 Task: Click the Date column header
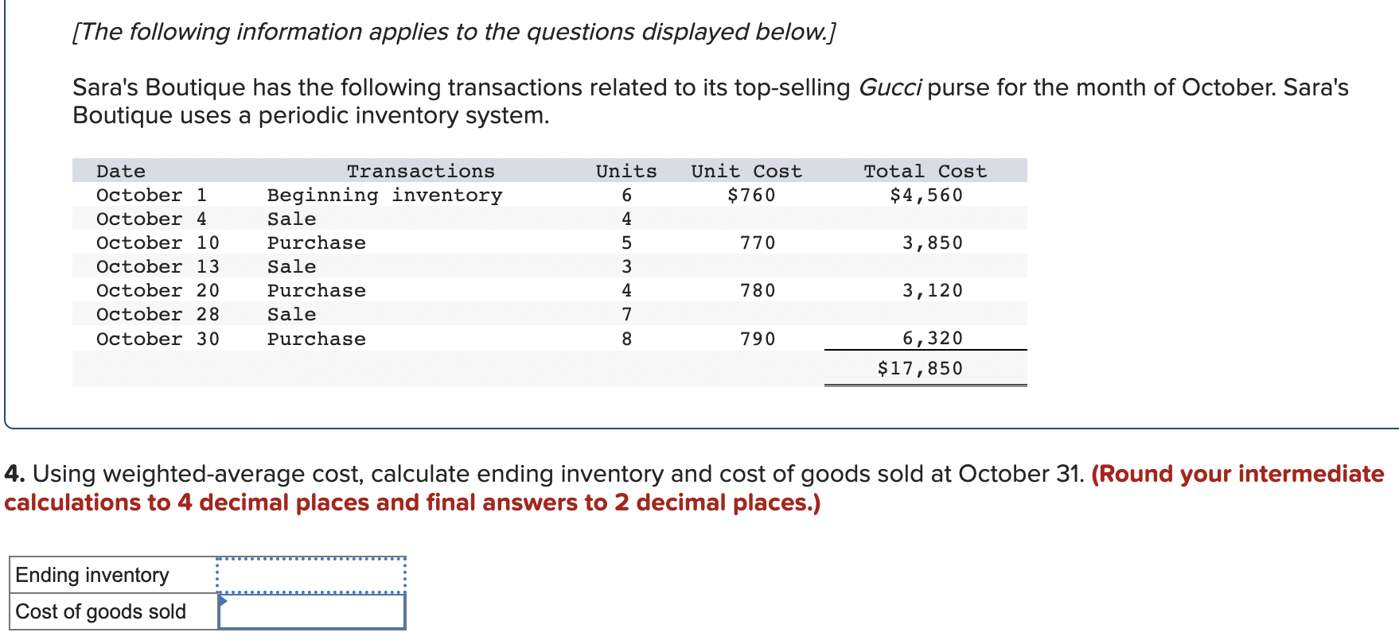coord(121,171)
